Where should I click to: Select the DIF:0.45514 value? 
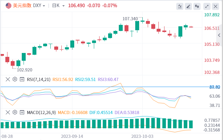101,113
